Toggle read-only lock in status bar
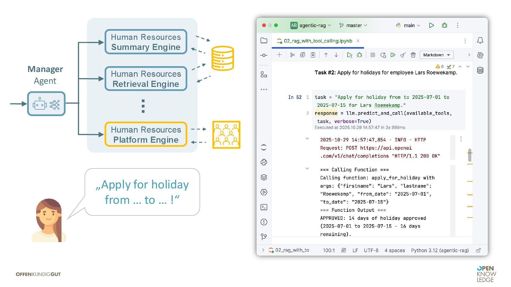Screen dimensions: 511x287 [478, 250]
